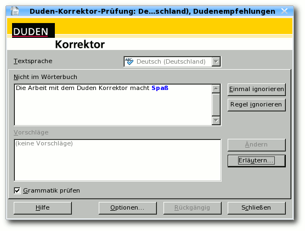Click the ABC spellcheck icon in language box
The image size is (305, 231).
(x=129, y=61)
